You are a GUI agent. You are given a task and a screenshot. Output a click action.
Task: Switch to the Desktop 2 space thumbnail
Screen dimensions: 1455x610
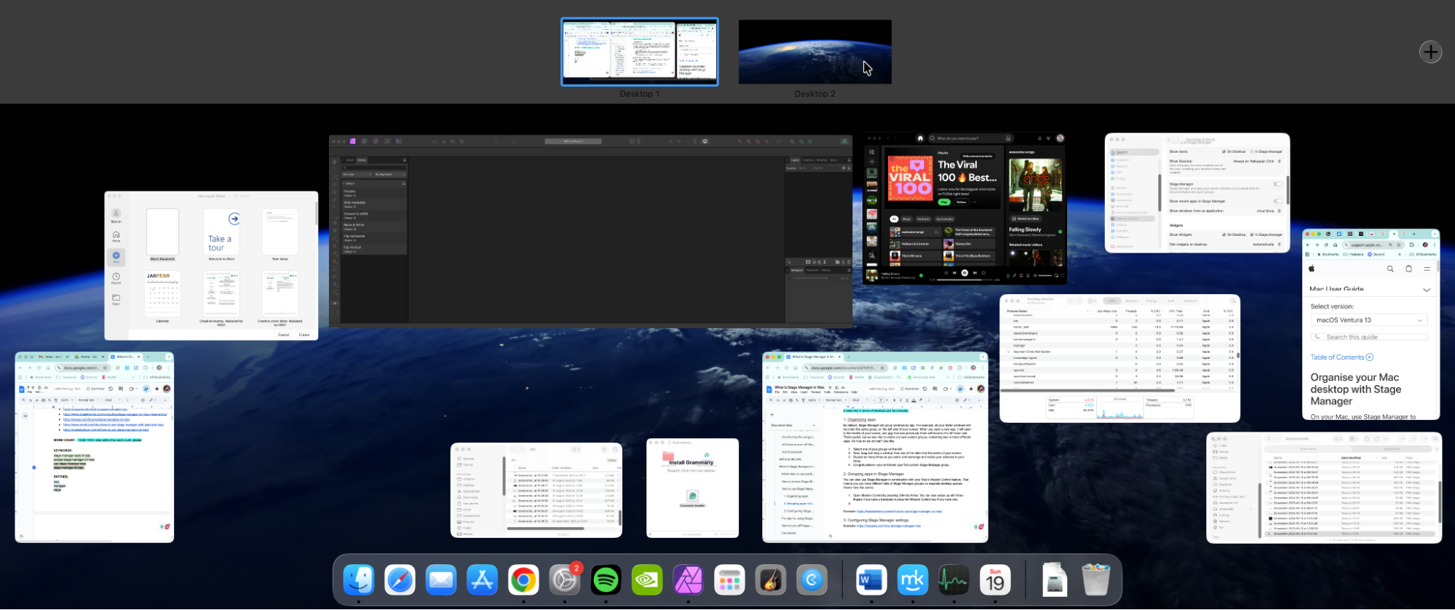coord(814,52)
